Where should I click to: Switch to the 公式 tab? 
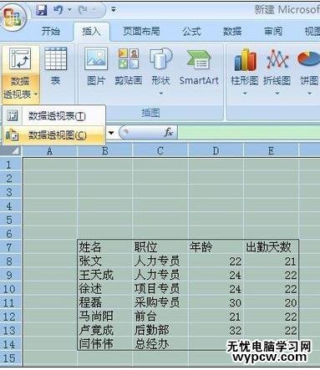(191, 31)
